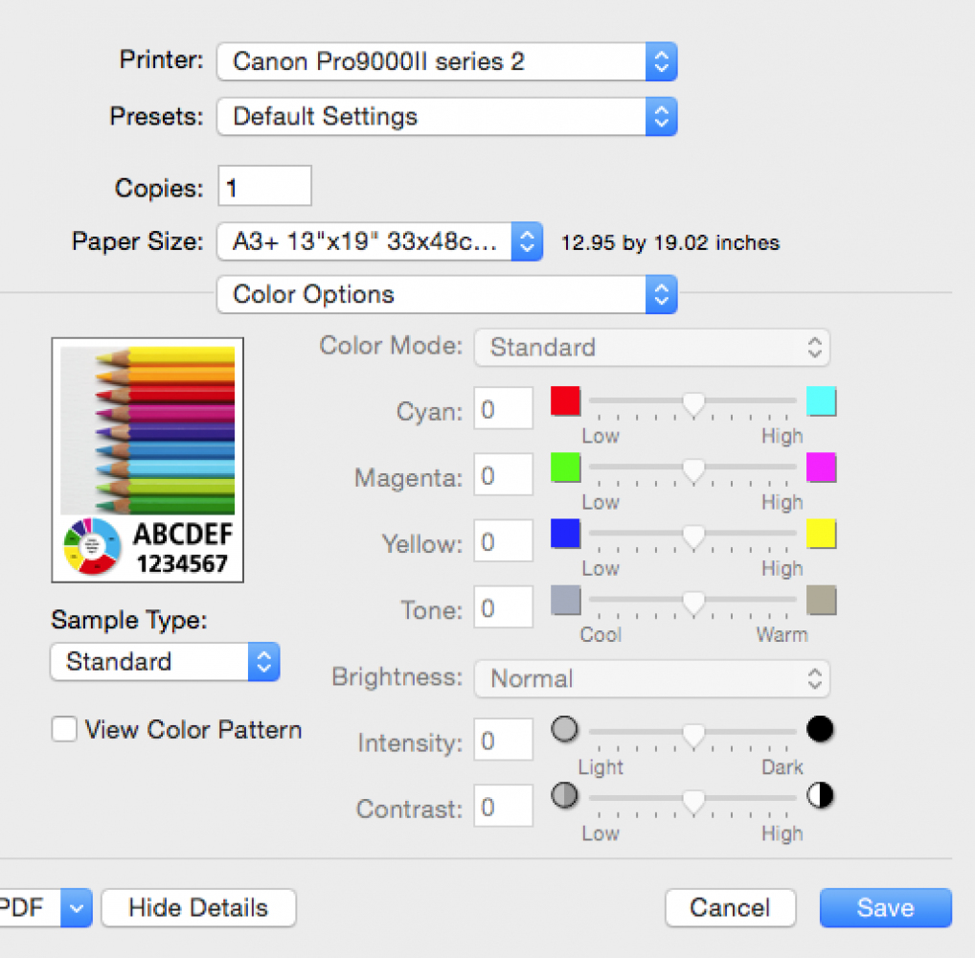Expand the Paper Size dropdown
Image resolution: width=975 pixels, height=958 pixels.
[379, 242]
